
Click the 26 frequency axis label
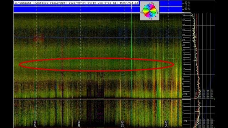[x=184, y=35]
